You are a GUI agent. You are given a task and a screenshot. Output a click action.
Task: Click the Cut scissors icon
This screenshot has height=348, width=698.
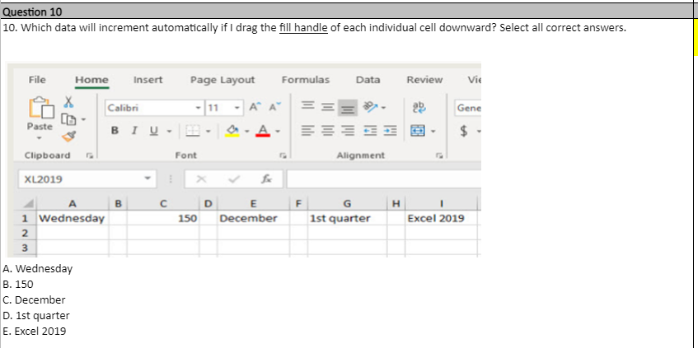point(68,102)
